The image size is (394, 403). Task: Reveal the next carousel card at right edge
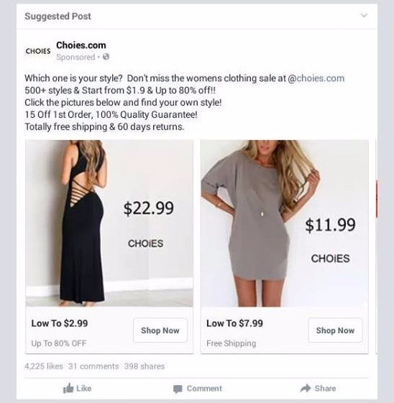coord(377,246)
